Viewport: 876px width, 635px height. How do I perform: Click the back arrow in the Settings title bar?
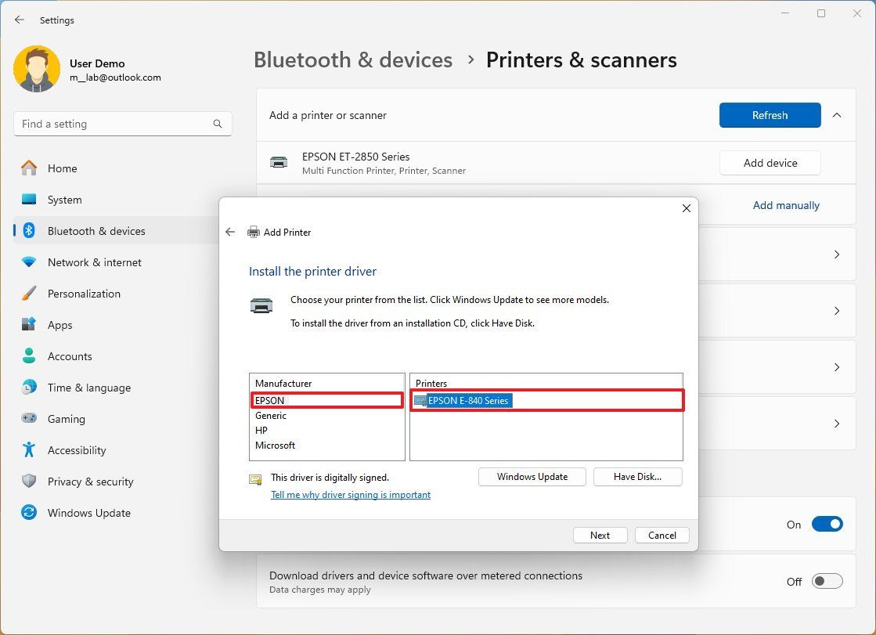coord(19,20)
